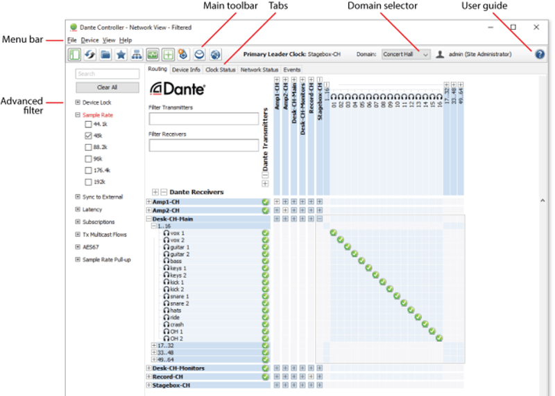Uncheck the 48k sample rate filter
The image size is (555, 396).
point(88,136)
